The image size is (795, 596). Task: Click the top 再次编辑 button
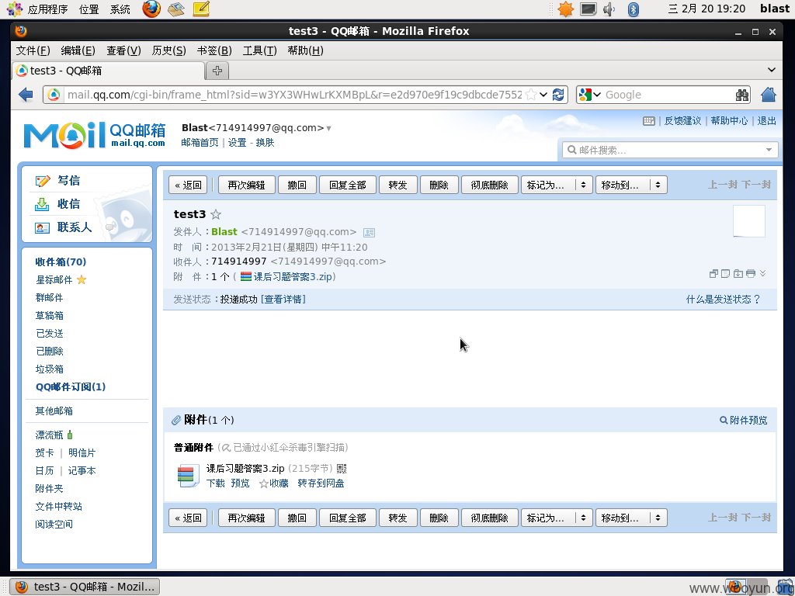tap(246, 185)
